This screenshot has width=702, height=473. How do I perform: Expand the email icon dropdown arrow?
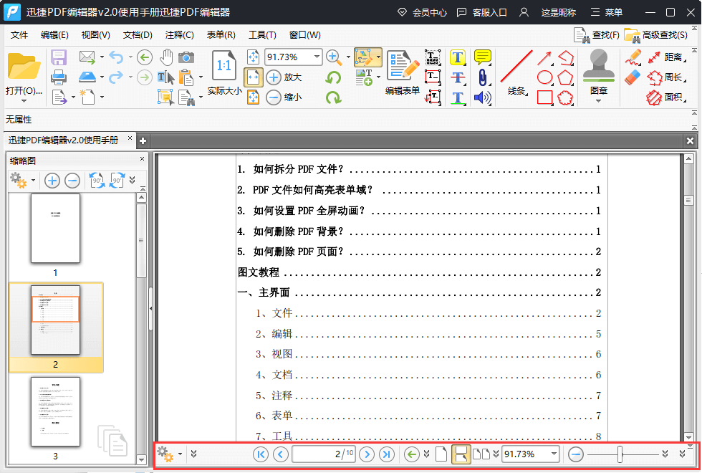[102, 57]
